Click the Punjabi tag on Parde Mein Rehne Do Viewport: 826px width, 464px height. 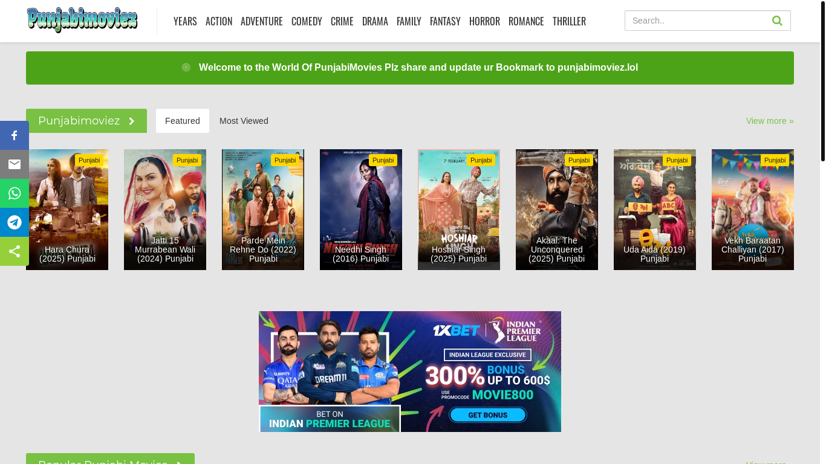click(285, 160)
